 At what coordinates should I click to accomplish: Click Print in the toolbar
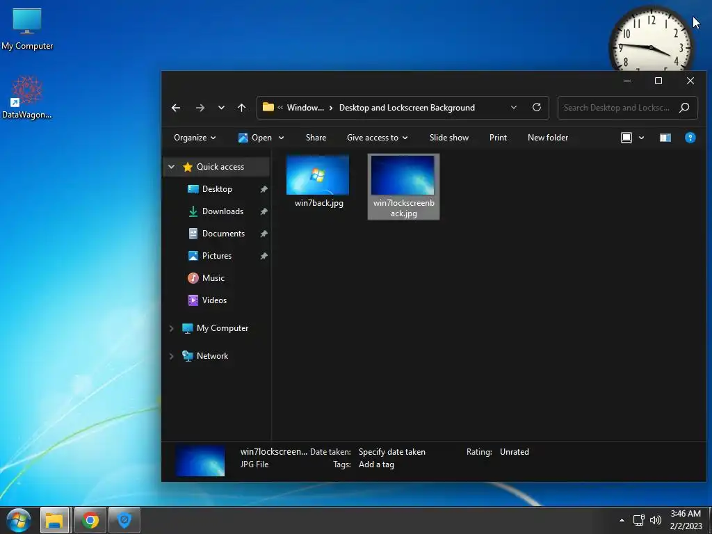pos(498,138)
